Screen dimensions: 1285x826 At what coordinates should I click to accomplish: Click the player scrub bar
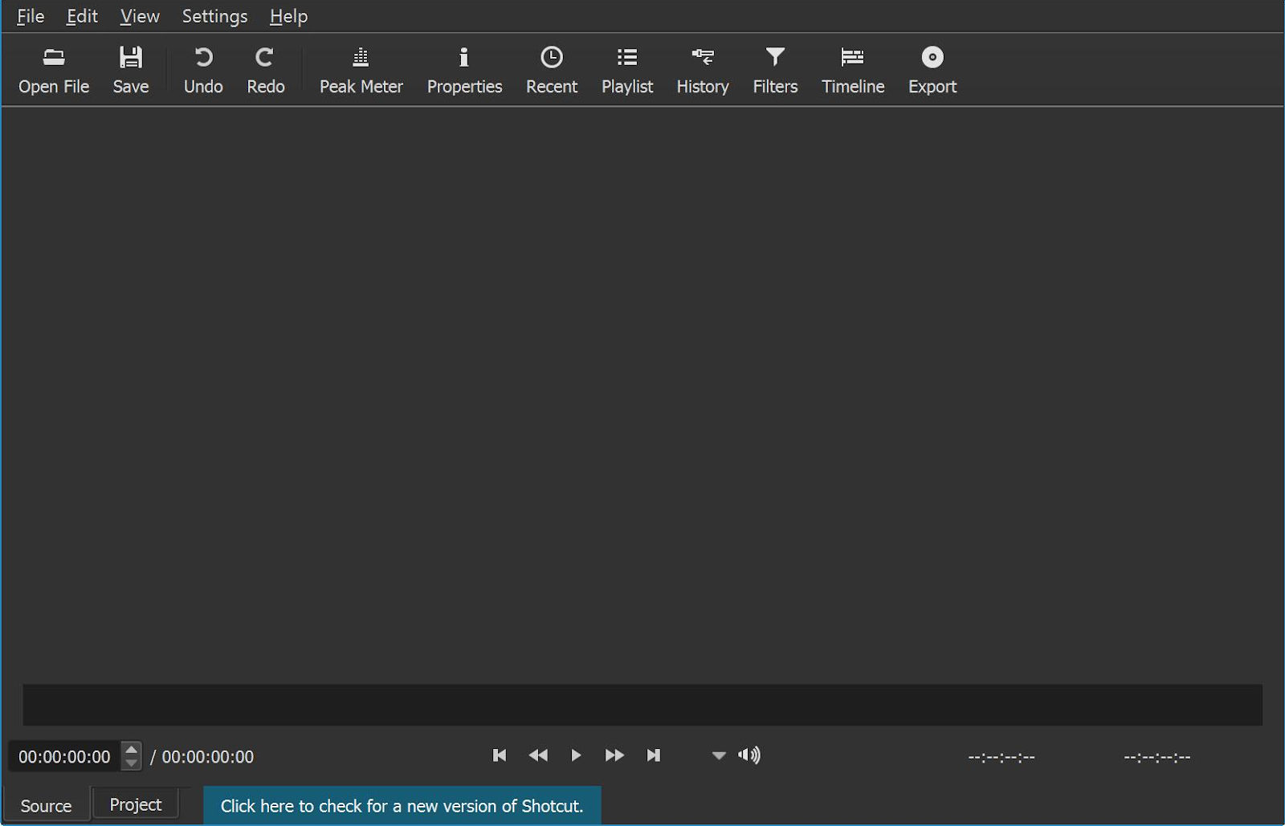click(x=642, y=705)
